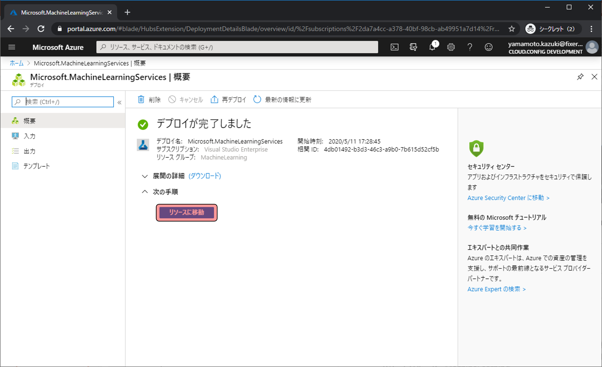Open Azure Cloud Shell icon
This screenshot has width=602, height=367.
[x=395, y=47]
